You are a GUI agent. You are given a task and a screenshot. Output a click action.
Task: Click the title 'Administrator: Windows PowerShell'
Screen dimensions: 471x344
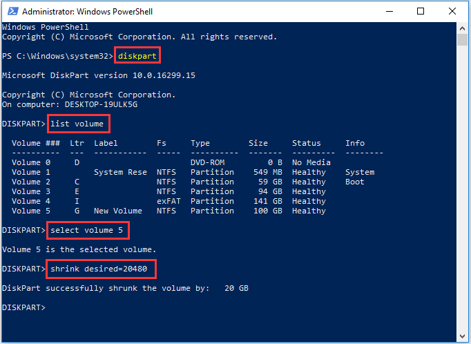(x=88, y=12)
